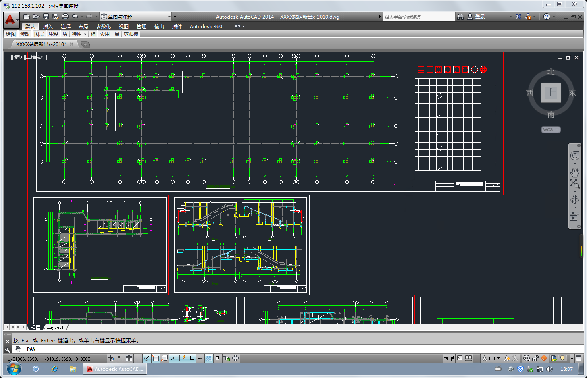
Task: Open Windows Start button
Action: tap(14, 368)
